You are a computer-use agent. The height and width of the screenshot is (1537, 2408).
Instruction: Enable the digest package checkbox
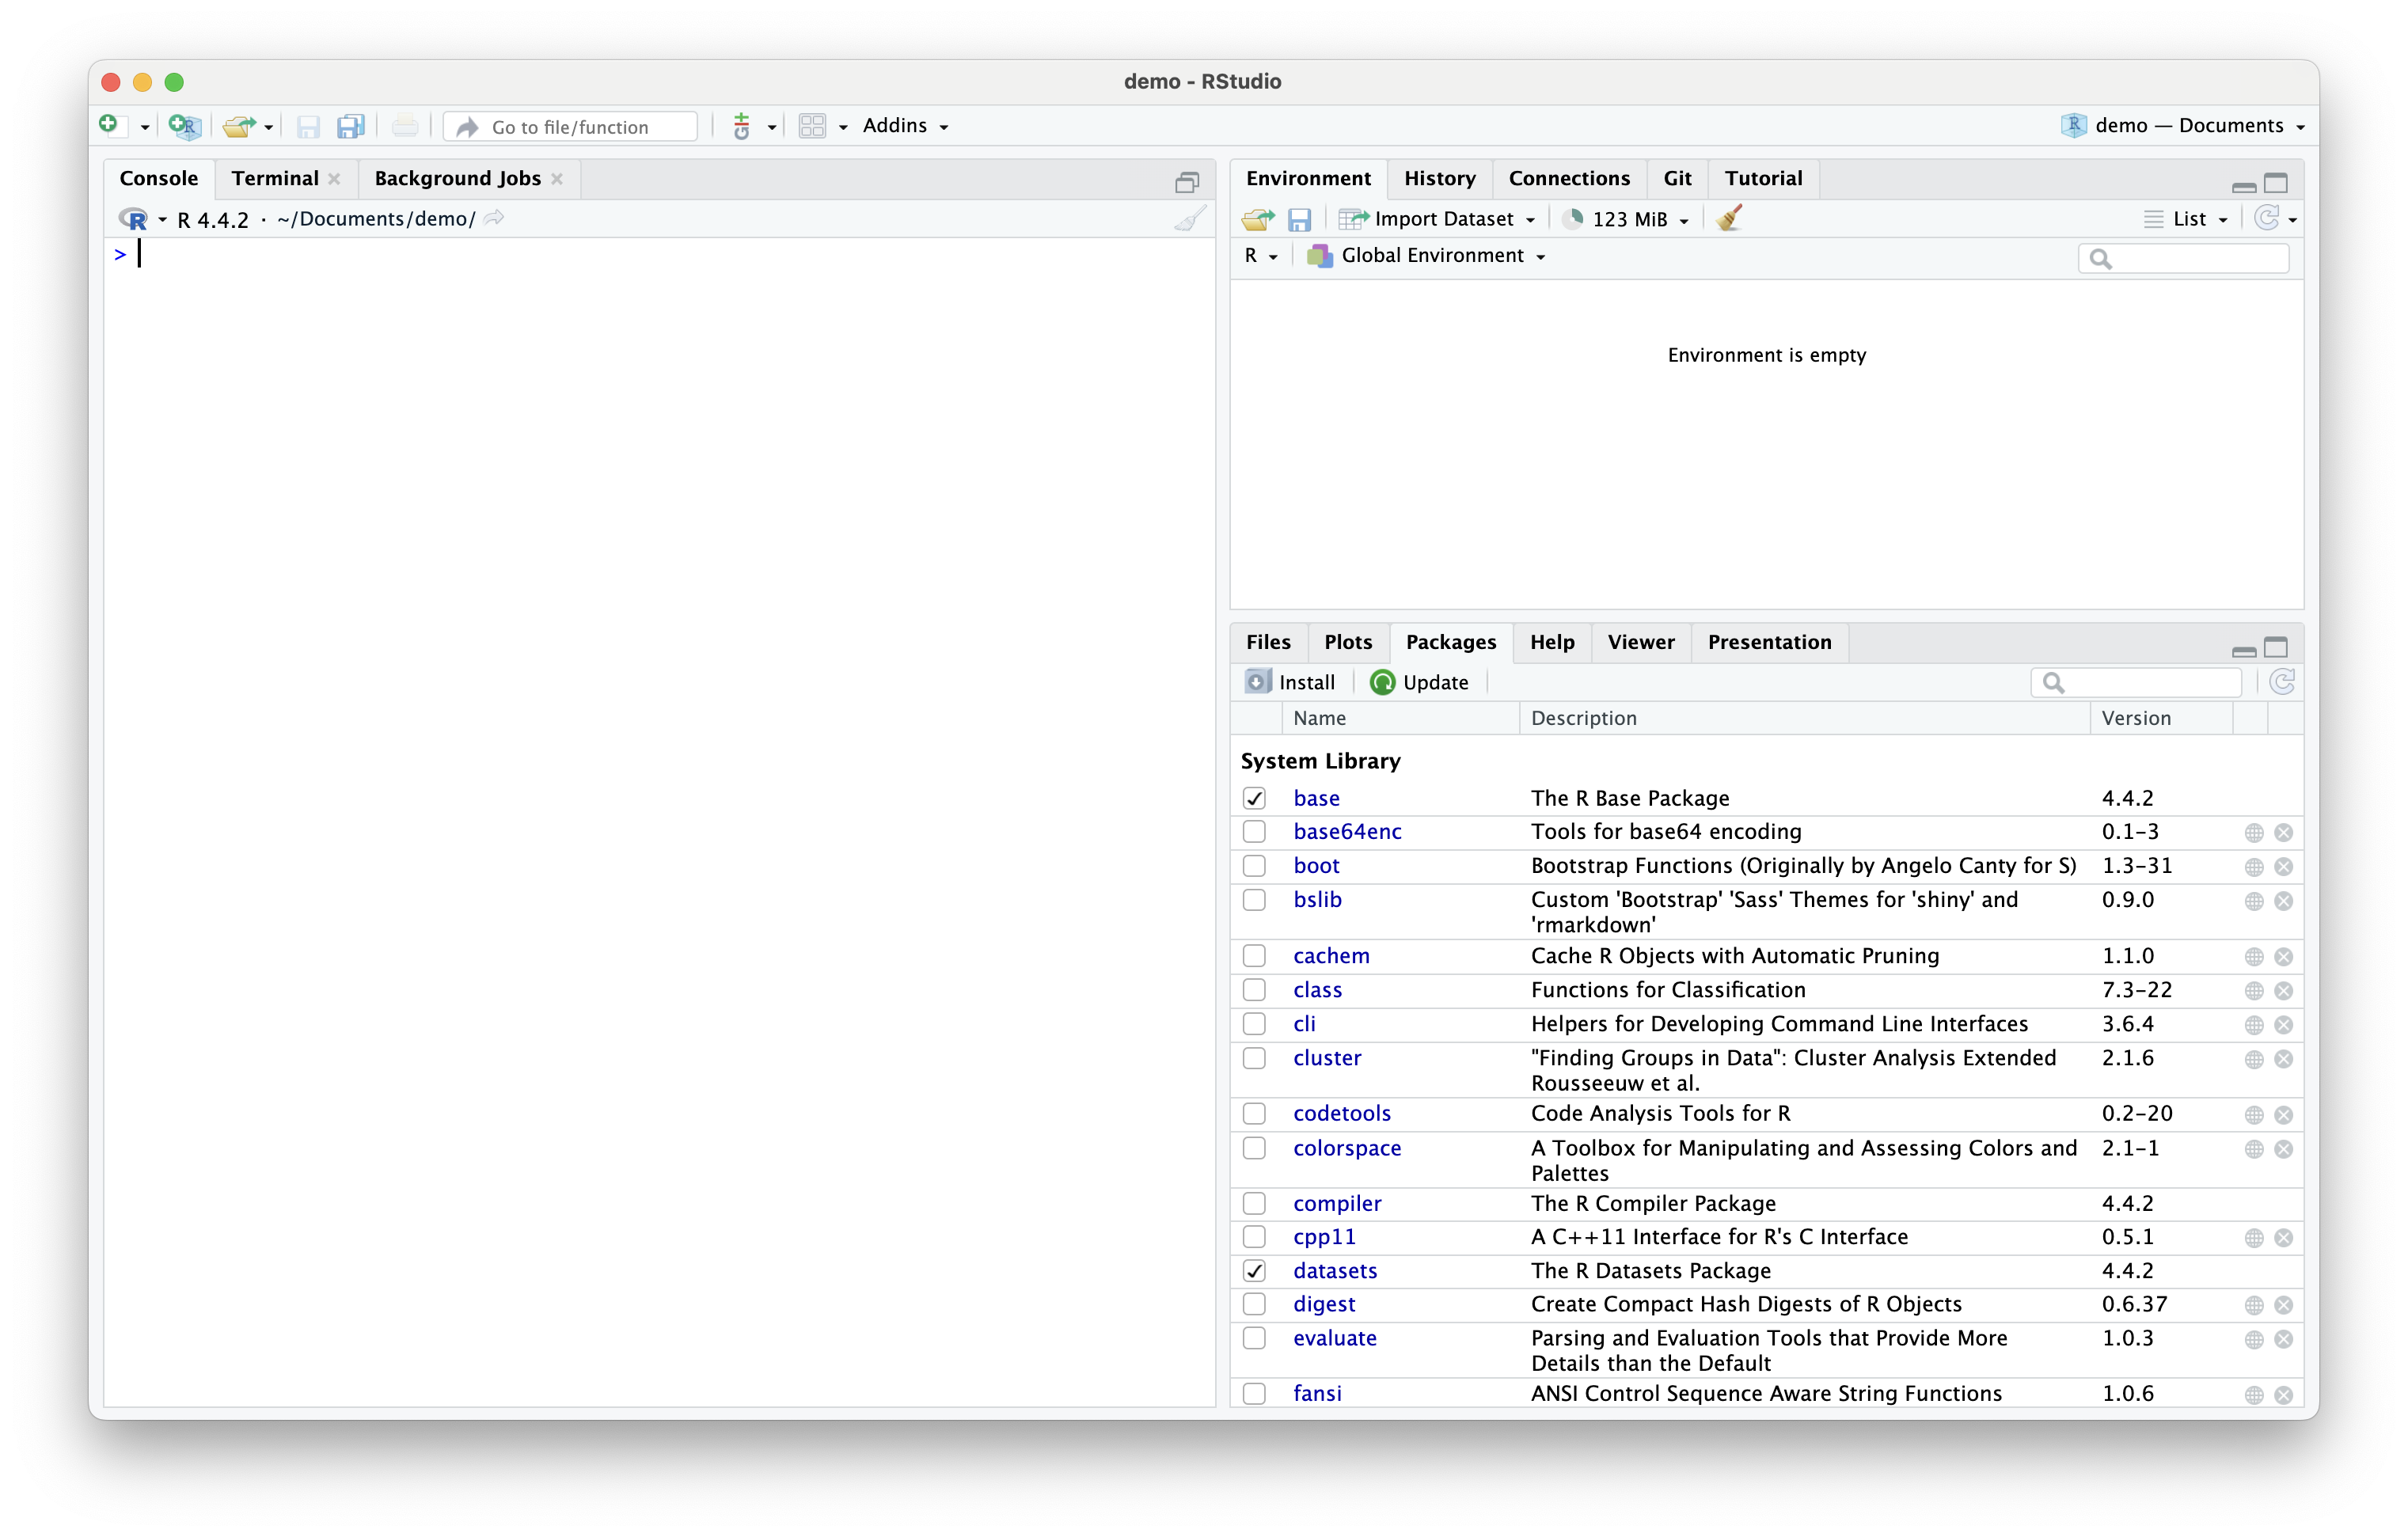(1254, 1304)
